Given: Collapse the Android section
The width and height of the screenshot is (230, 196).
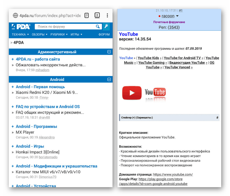Looking at the screenshot, I should pos(109,80).
